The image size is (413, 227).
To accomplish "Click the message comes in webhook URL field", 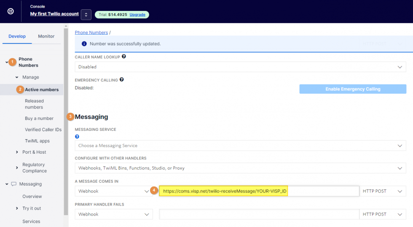I will (259, 191).
